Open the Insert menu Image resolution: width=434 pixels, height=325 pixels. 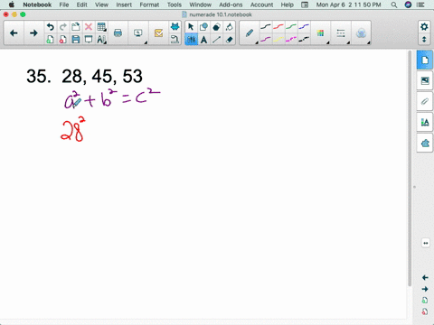[x=124, y=5]
